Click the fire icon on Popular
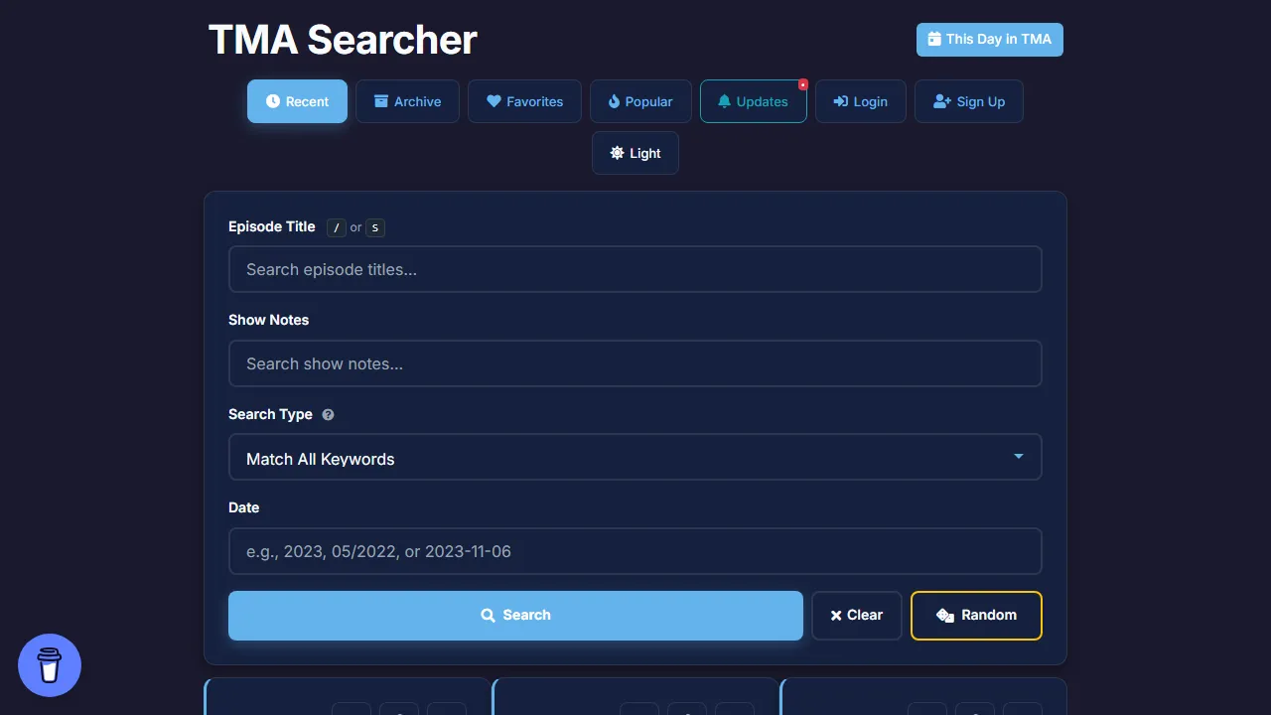 point(614,101)
